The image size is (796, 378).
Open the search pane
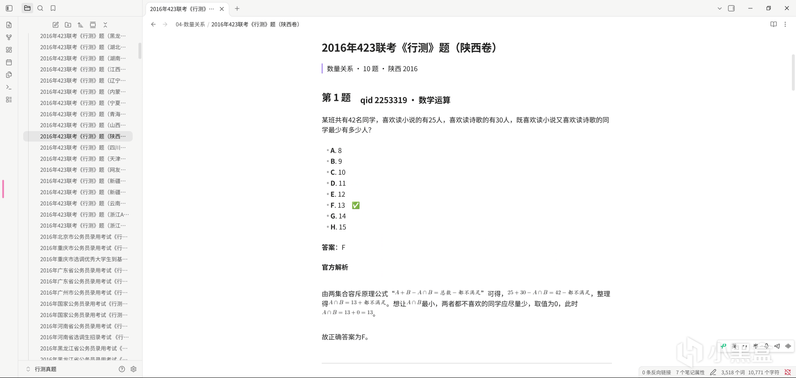tap(40, 8)
